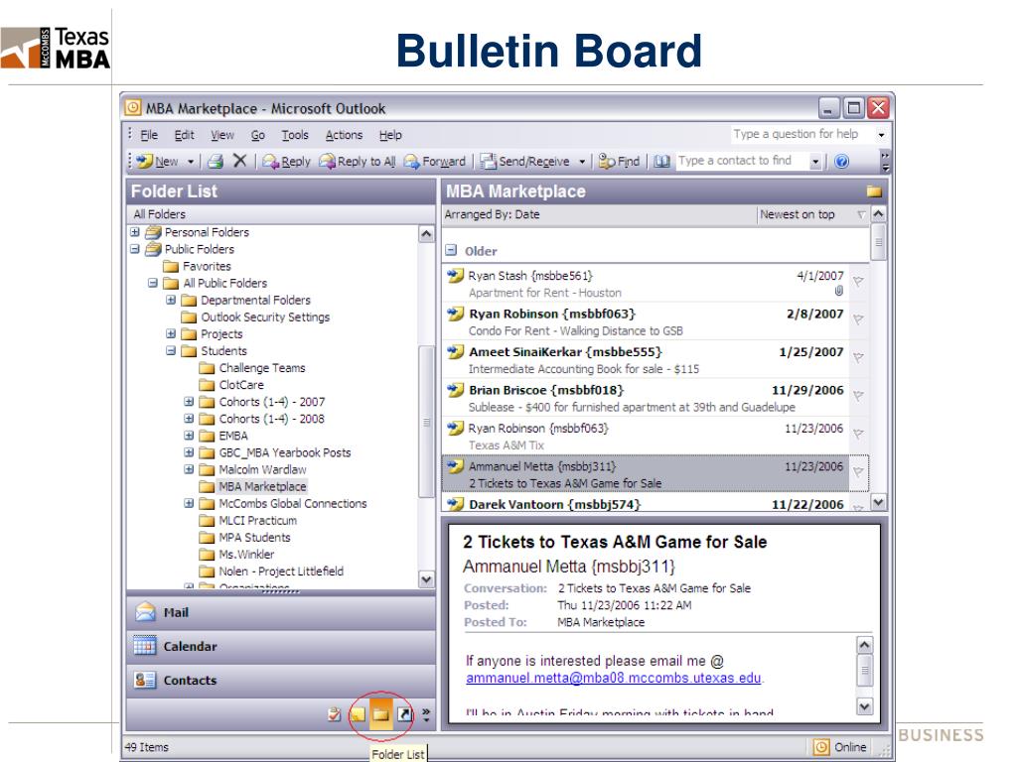Flag the Brian Briscoe post
The width and height of the screenshot is (1017, 762).
point(858,396)
